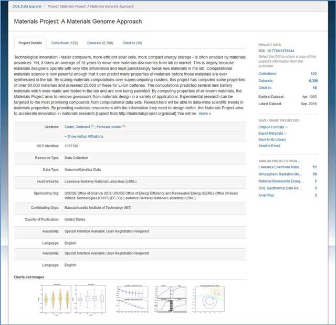336x325 pixels.
Task: Click the Cited by link in sidebar
Action: (x=265, y=88)
